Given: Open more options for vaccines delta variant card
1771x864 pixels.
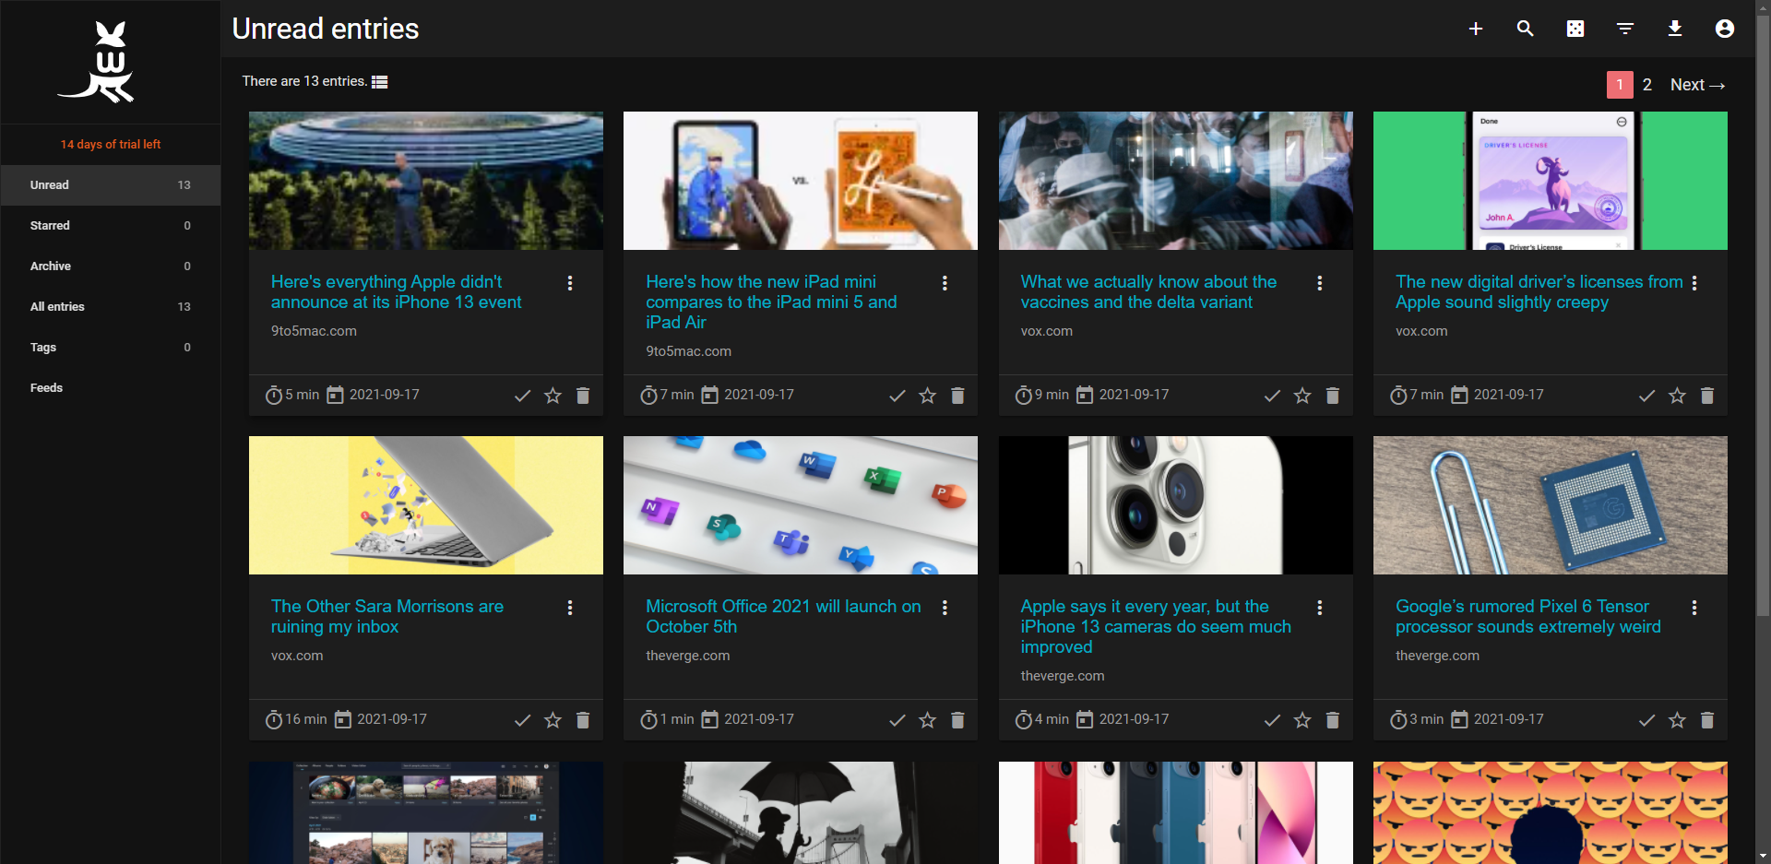Looking at the screenshot, I should click(1320, 283).
